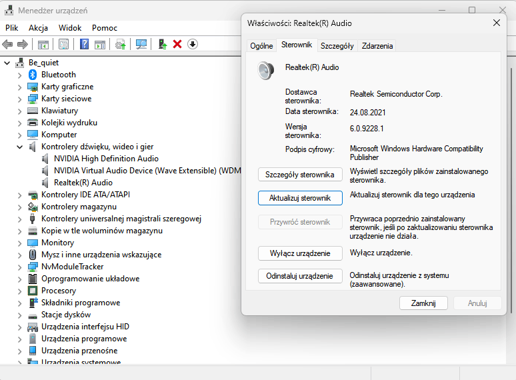Click the Klawiatury keyboard icon

[33, 111]
